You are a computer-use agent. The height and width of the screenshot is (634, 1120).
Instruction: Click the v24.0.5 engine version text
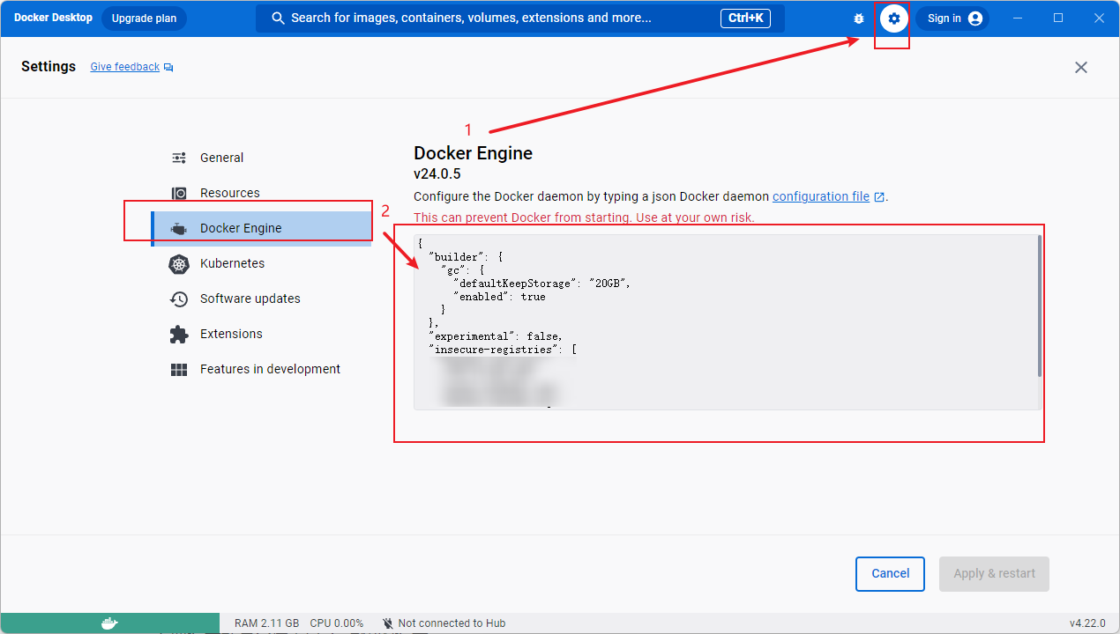click(x=437, y=174)
